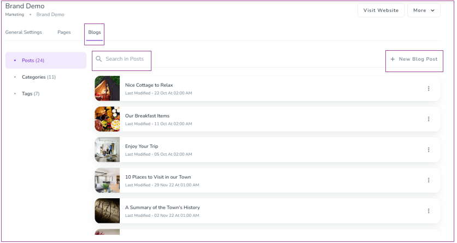Image resolution: width=457 pixels, height=243 pixels.
Task: Open three-dot menu for Enjoy Your Trip
Action: coord(429,150)
